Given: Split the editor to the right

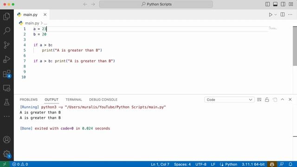Looking at the screenshot, I should (x=283, y=14).
